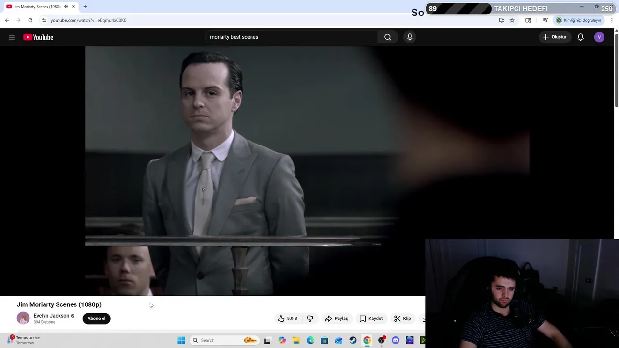Click the address bar URL

click(88, 20)
